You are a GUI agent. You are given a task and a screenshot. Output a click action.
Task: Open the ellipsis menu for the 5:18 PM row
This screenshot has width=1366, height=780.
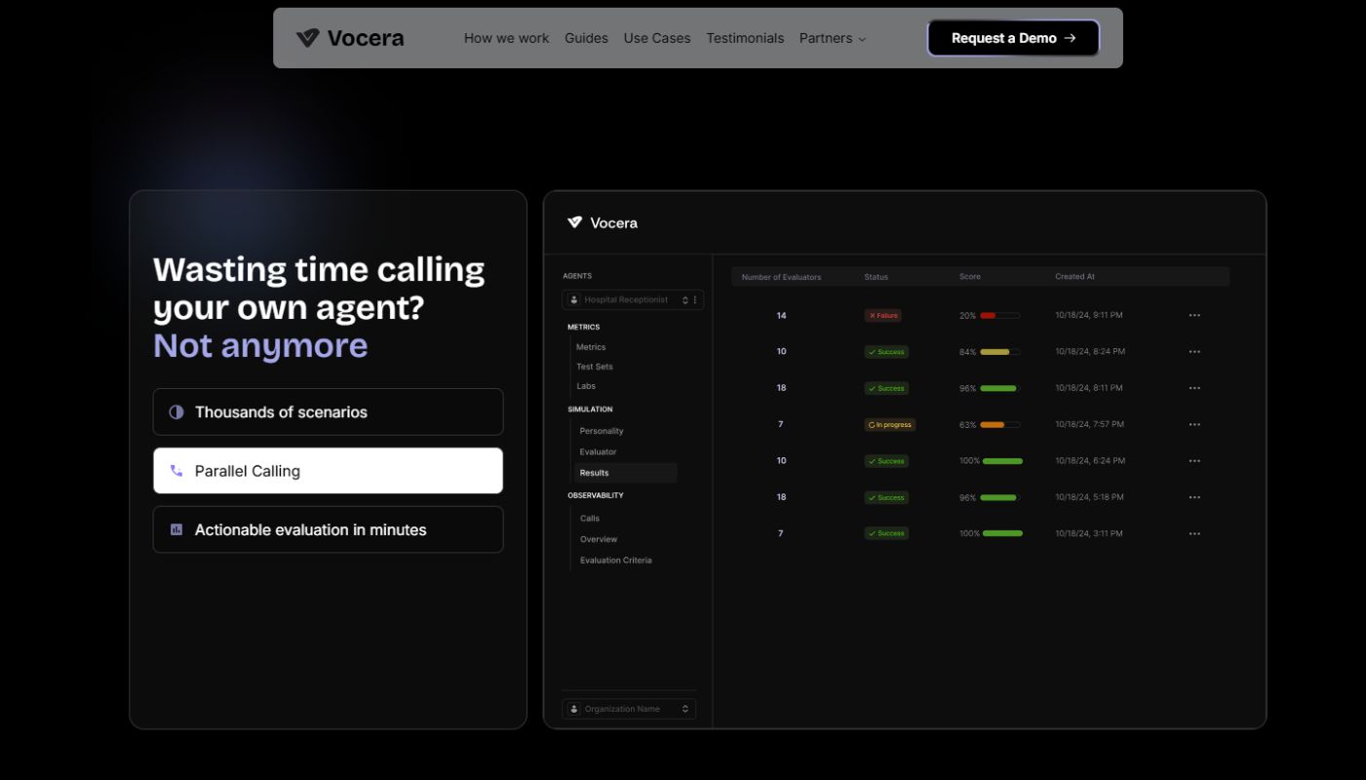point(1194,497)
